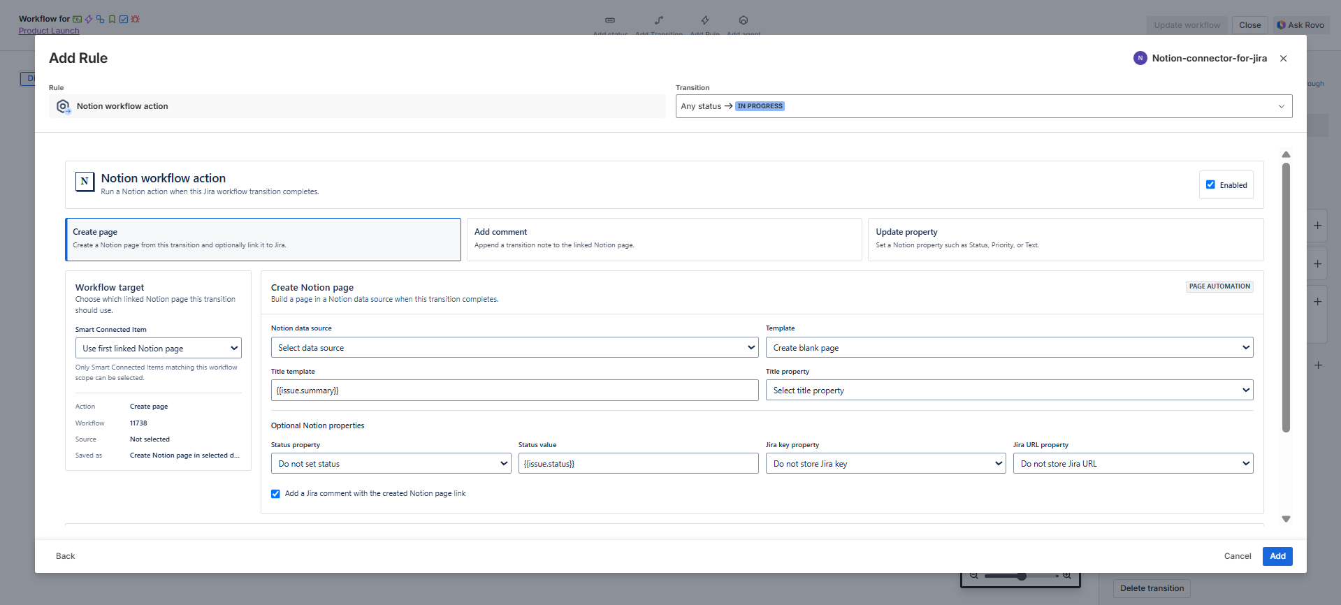The height and width of the screenshot is (605, 1341).
Task: Click the dialog vertical scrollbar thumb
Action: pos(1286,298)
